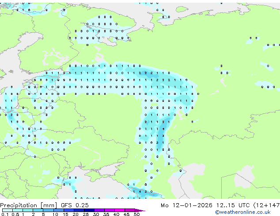
Task: Select the 30–35 mm purple legend swatch
Action: [x=99, y=210]
